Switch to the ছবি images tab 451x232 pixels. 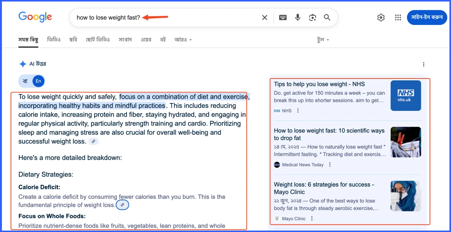[73, 40]
